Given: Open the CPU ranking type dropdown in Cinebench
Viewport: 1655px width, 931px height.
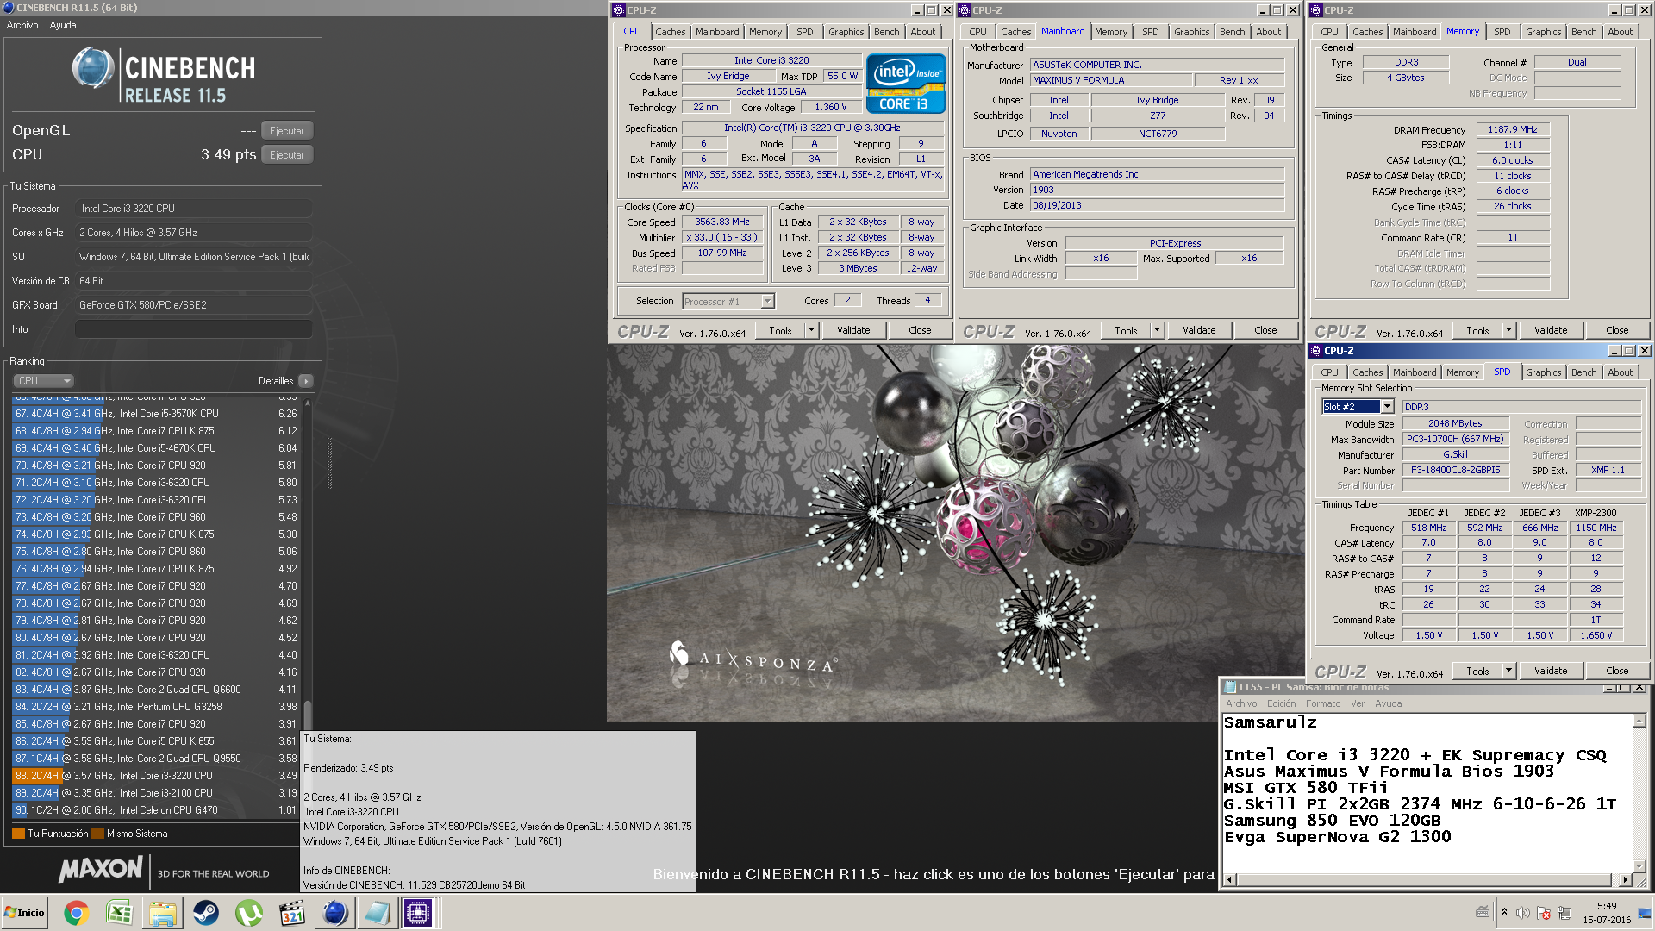Looking at the screenshot, I should (x=43, y=381).
